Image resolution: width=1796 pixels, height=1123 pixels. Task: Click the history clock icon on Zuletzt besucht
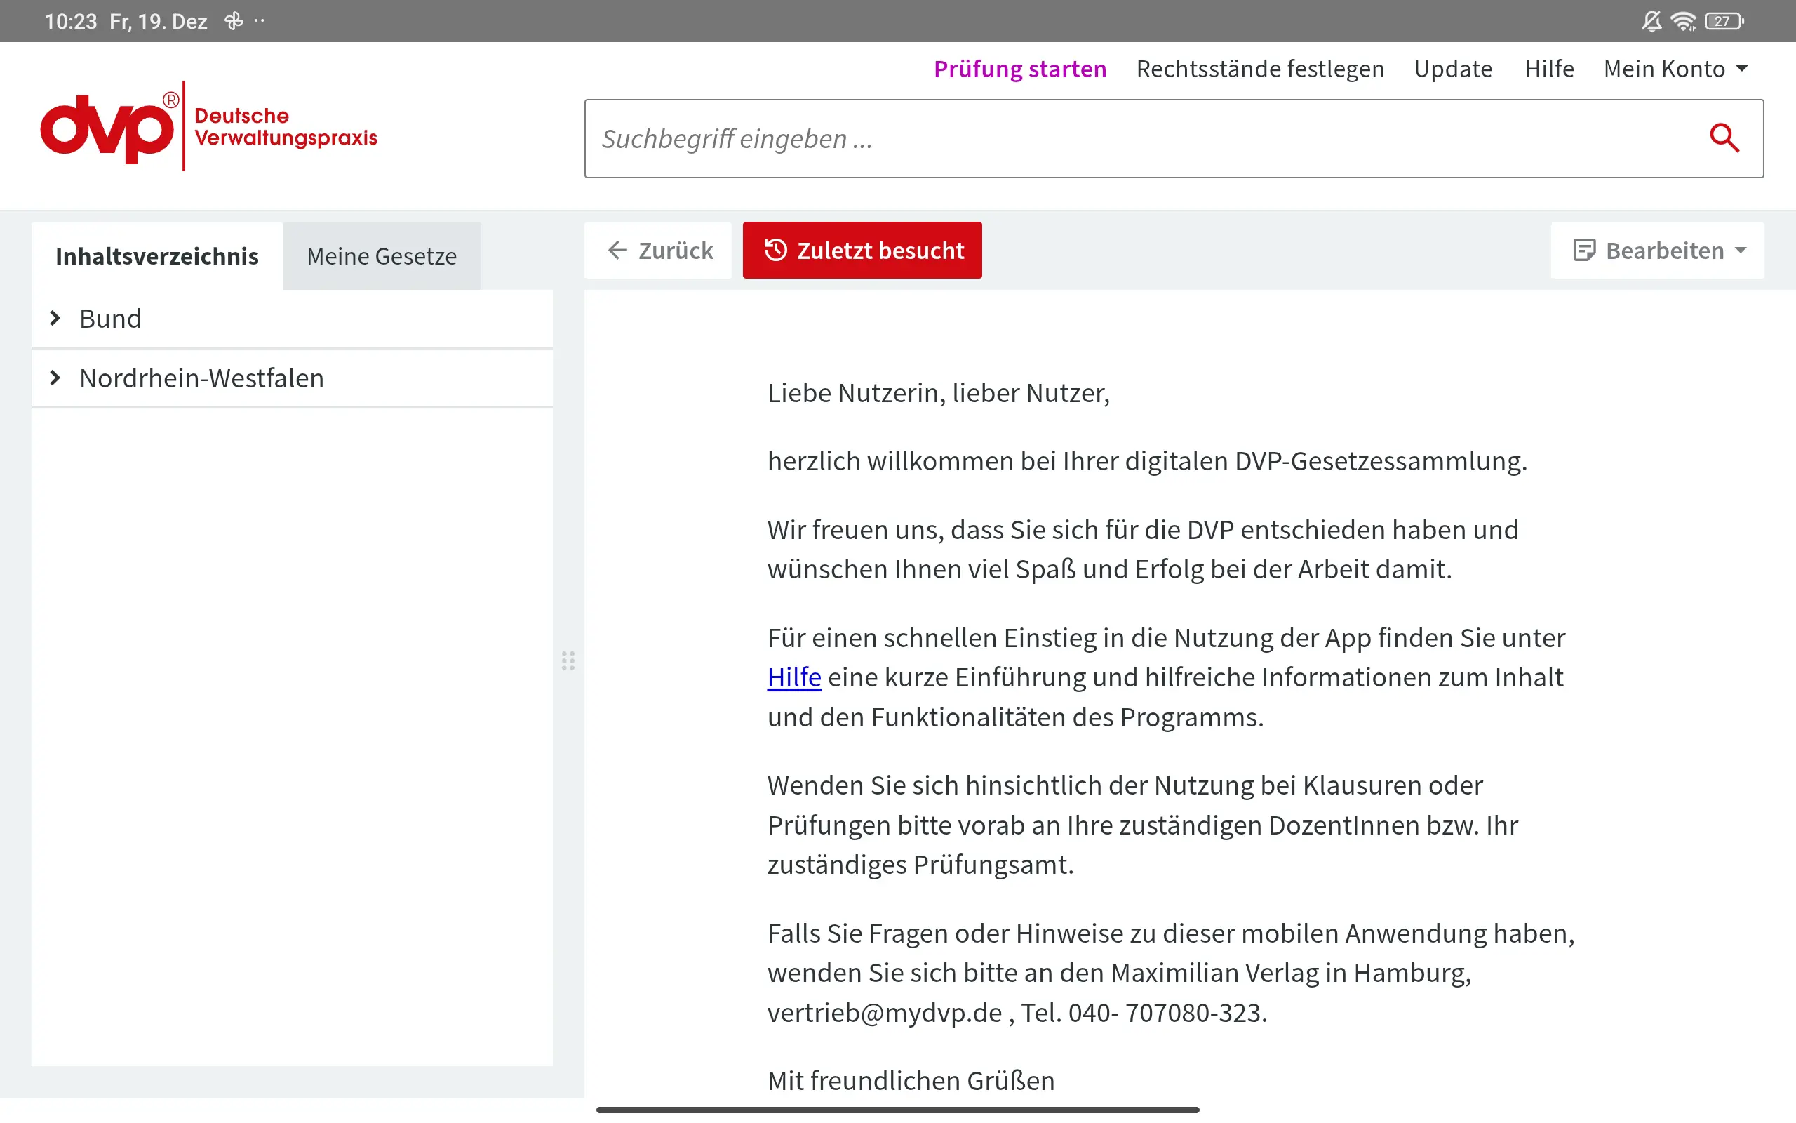pos(775,251)
